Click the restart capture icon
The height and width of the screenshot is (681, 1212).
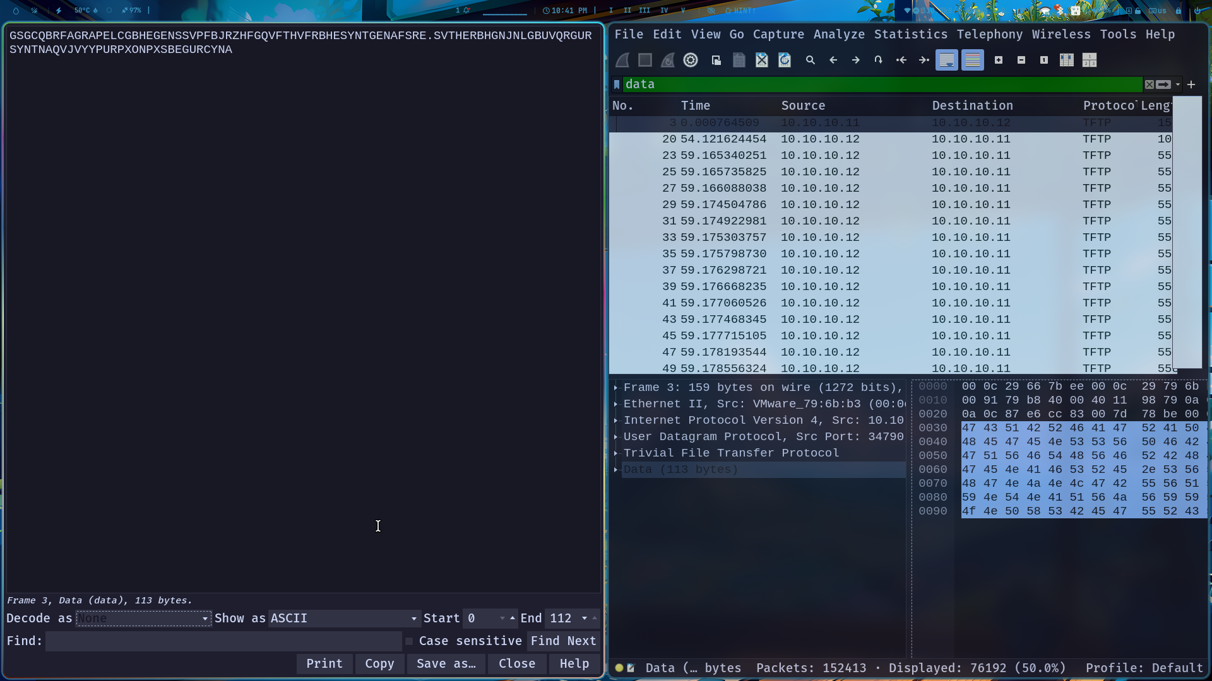pos(668,60)
